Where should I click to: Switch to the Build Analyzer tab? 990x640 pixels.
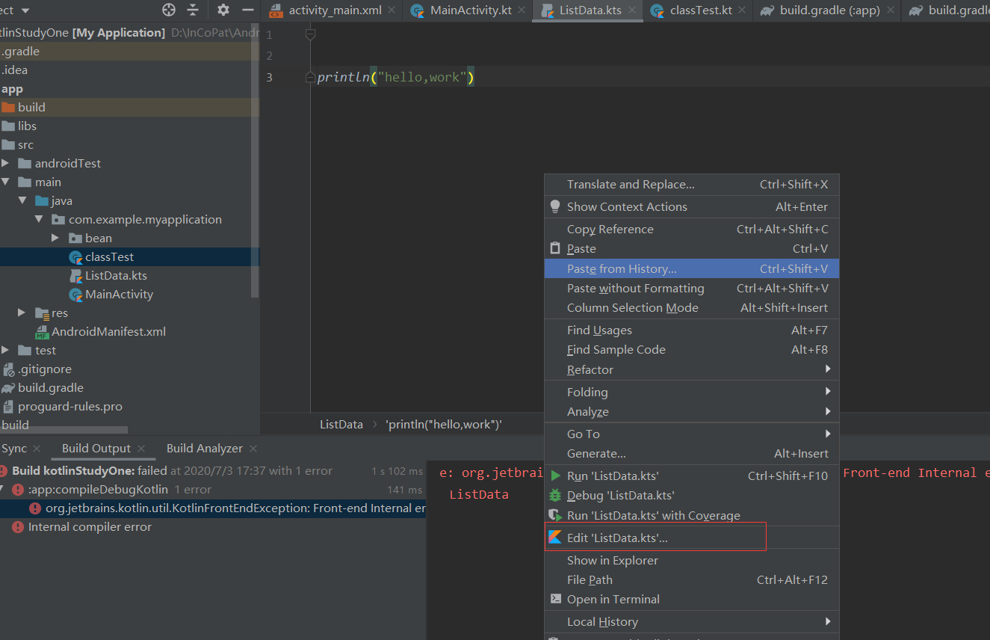pos(205,448)
